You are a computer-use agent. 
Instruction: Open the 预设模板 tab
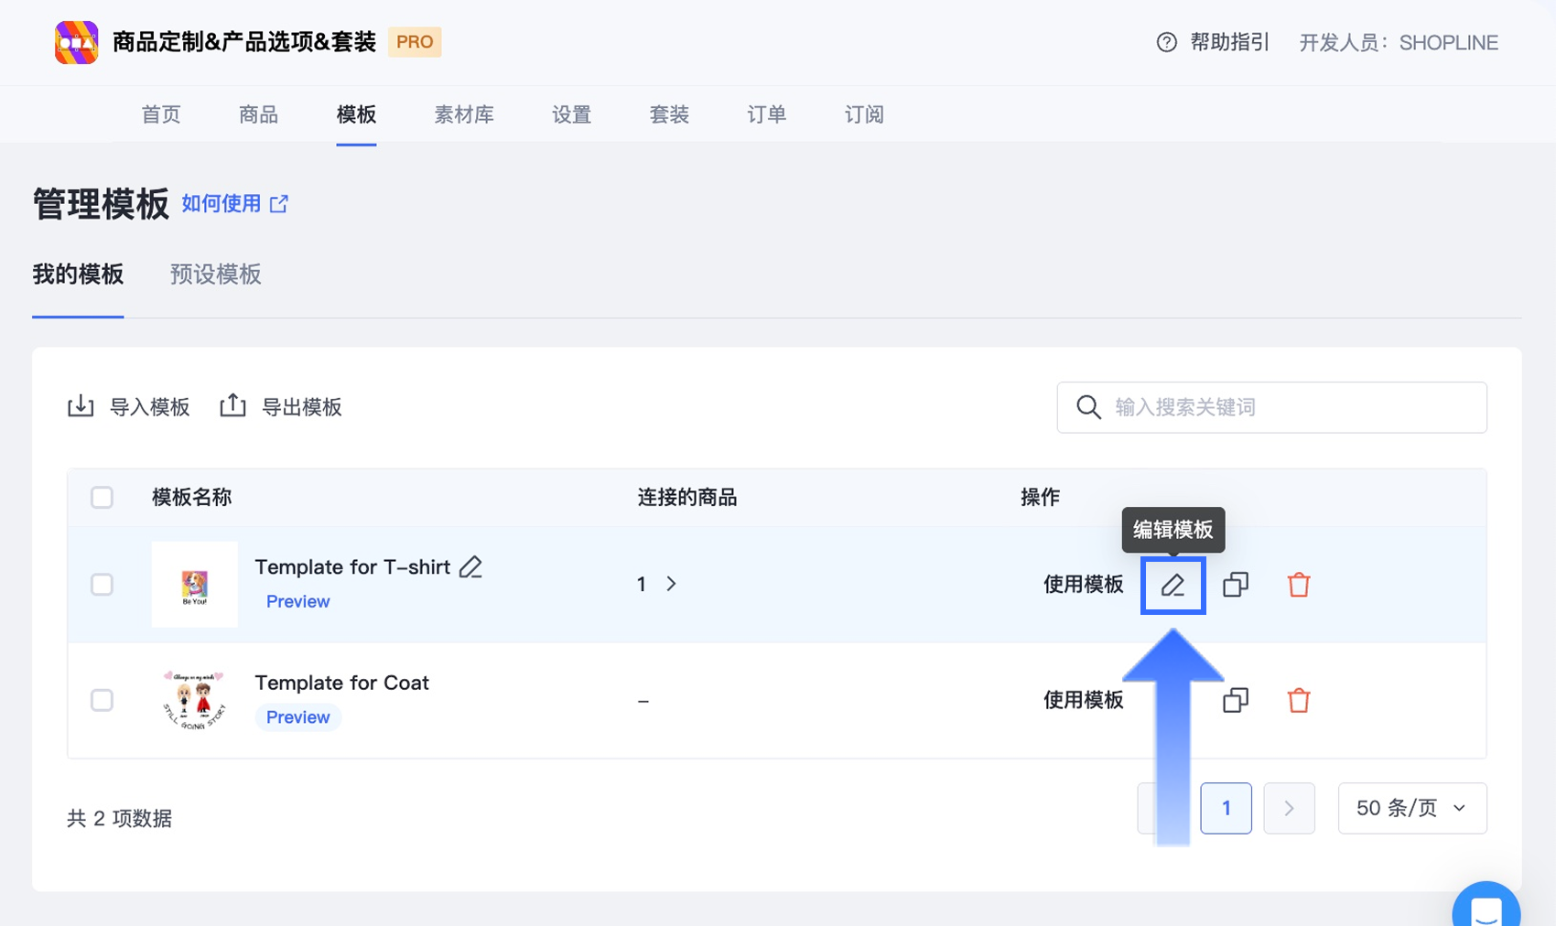pos(215,275)
